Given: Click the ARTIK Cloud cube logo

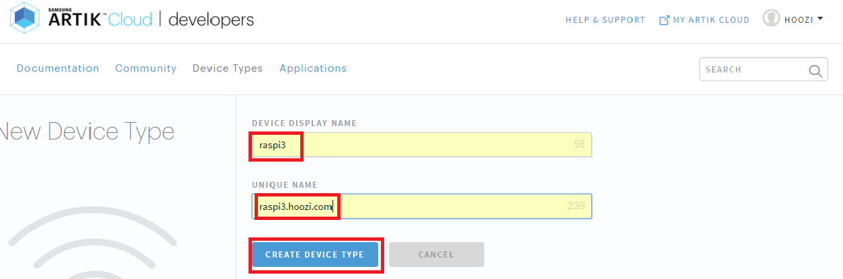Looking at the screenshot, I should (24, 19).
